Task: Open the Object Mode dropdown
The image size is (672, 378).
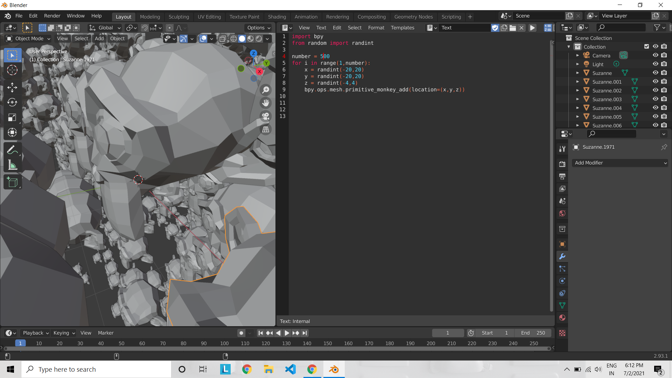Action: pyautogui.click(x=29, y=38)
